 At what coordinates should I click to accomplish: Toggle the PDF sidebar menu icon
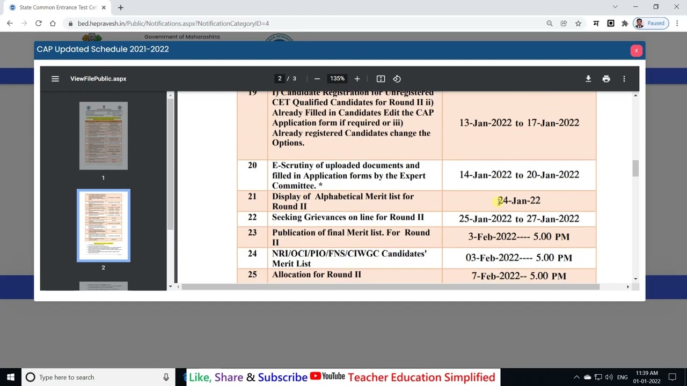(55, 79)
